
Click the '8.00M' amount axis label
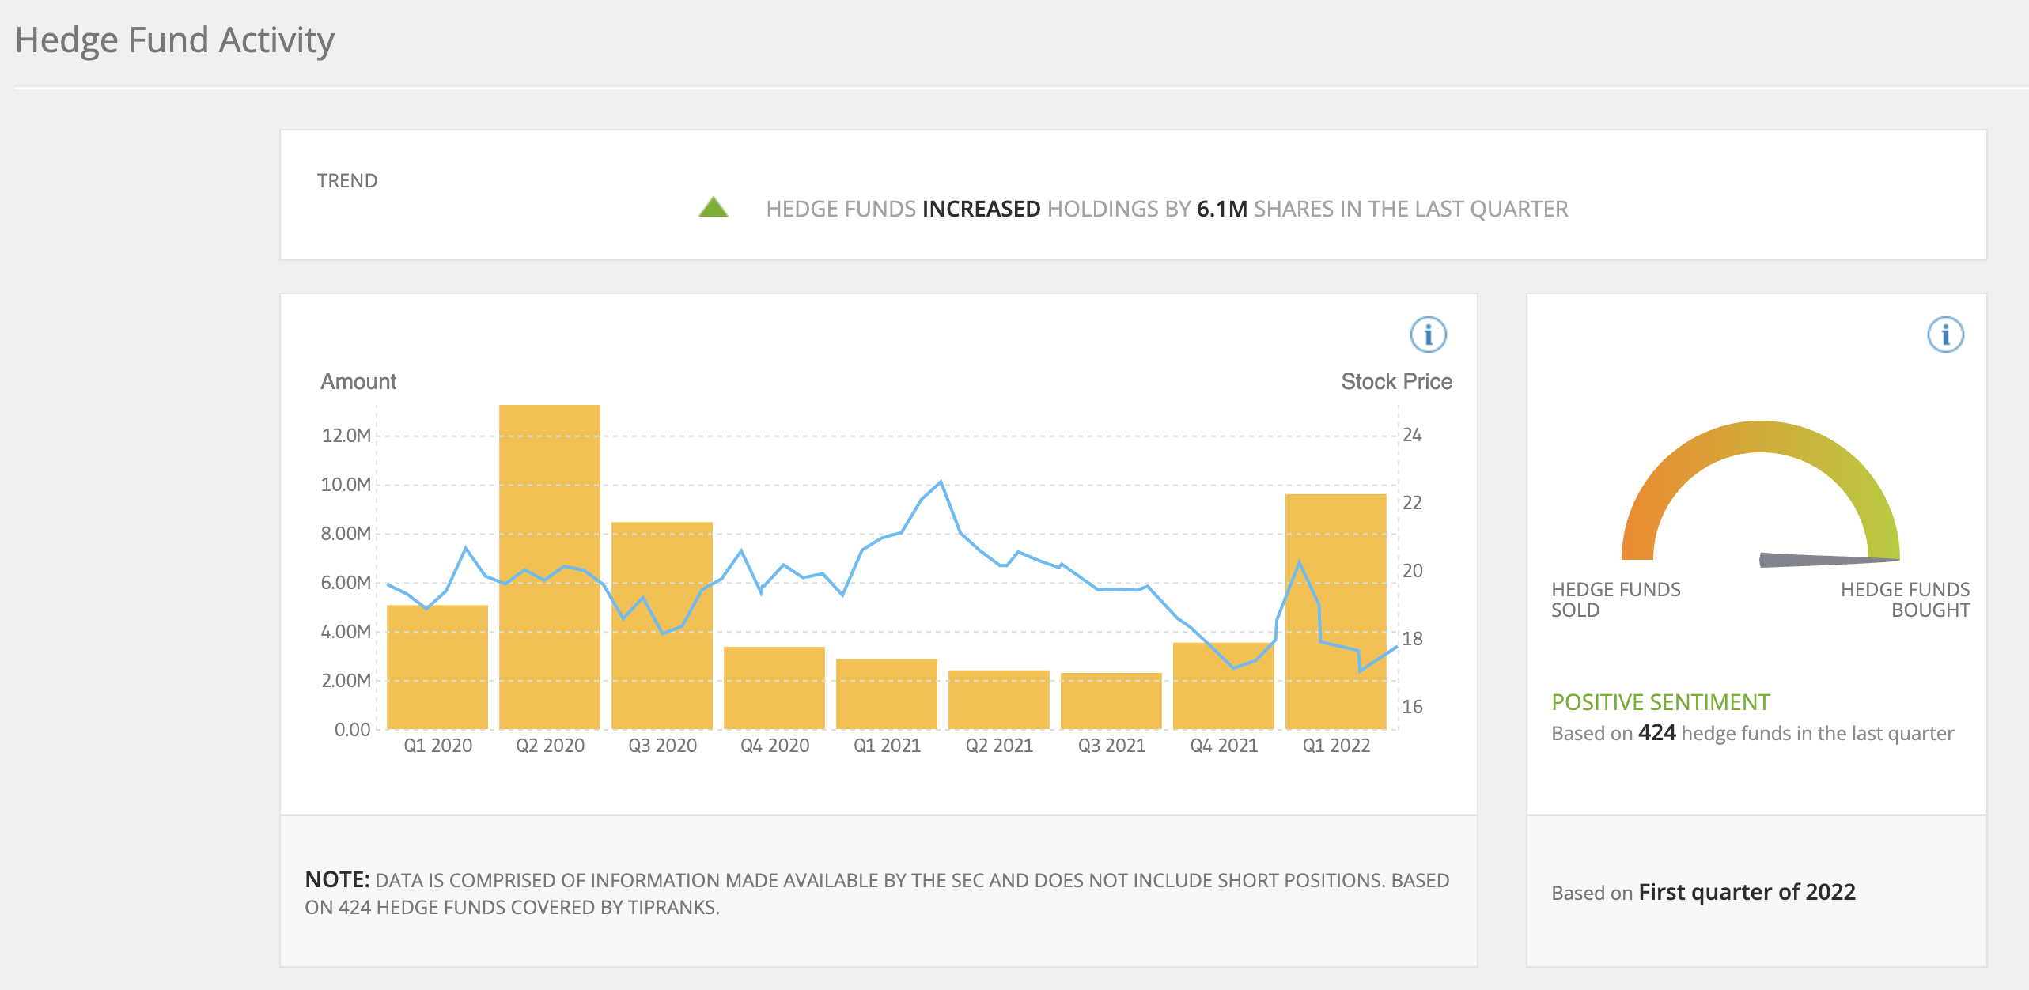click(x=346, y=534)
